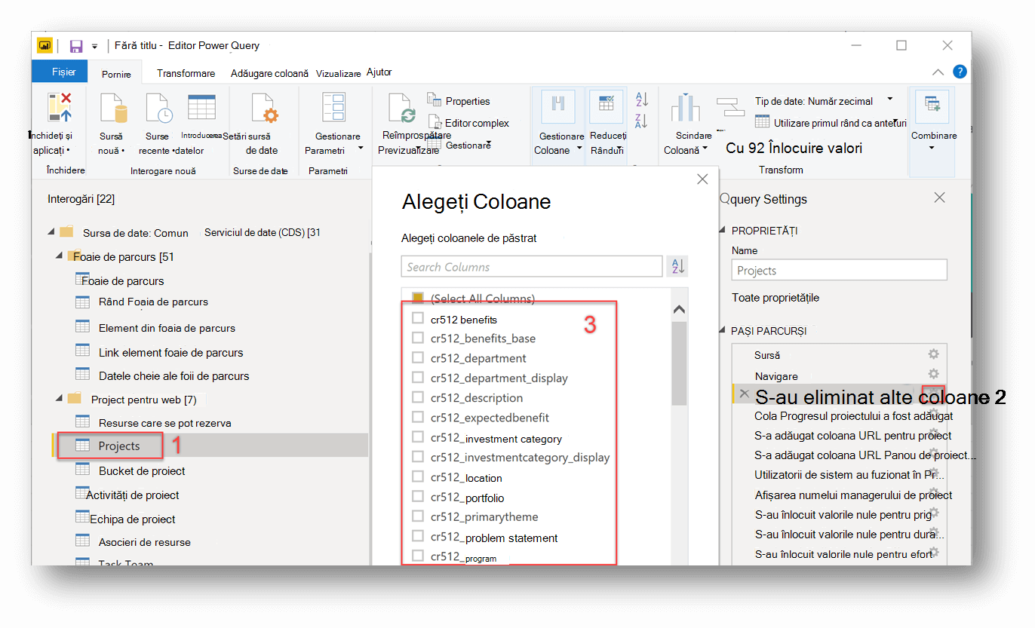Check the cr512_description checkbox
1035x628 pixels.
[418, 397]
